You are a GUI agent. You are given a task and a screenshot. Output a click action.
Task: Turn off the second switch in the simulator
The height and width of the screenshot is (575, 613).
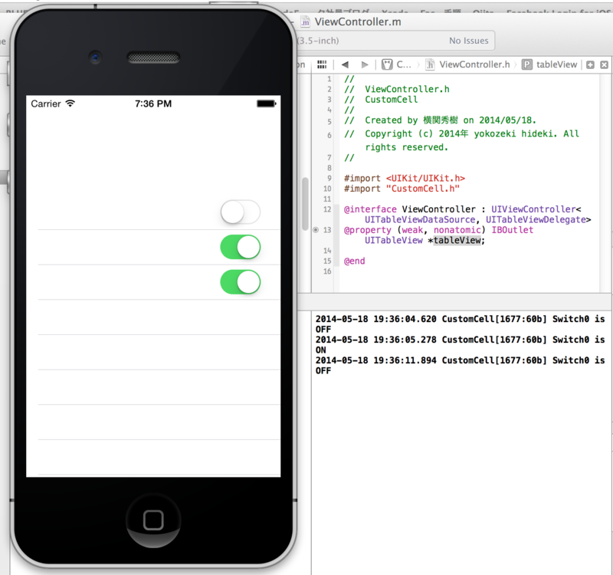[x=241, y=247]
